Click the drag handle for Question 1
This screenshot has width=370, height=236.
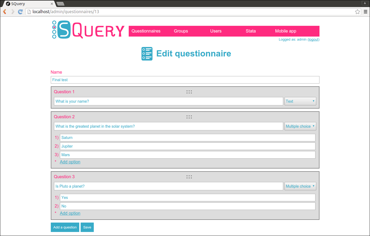pyautogui.click(x=189, y=92)
